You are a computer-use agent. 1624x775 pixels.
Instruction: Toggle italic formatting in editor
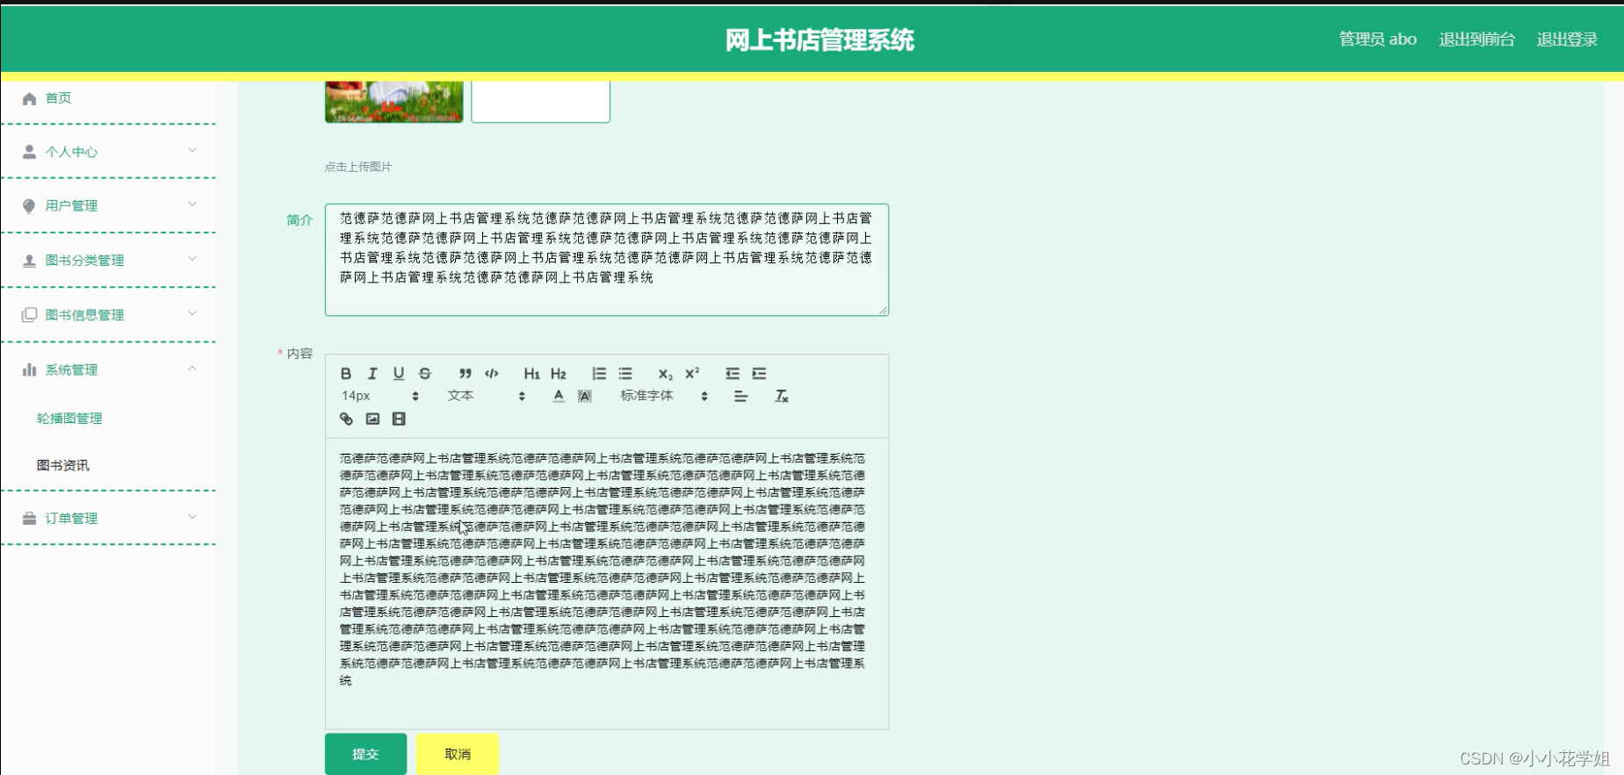(372, 374)
